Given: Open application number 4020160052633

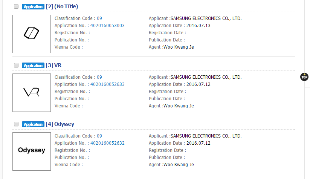Looking at the screenshot, I should pyautogui.click(x=107, y=84).
